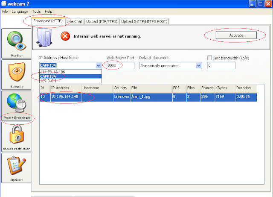This screenshot has height=197, width=273.
Task: Close the webcam 7 window
Action: coord(268,4)
